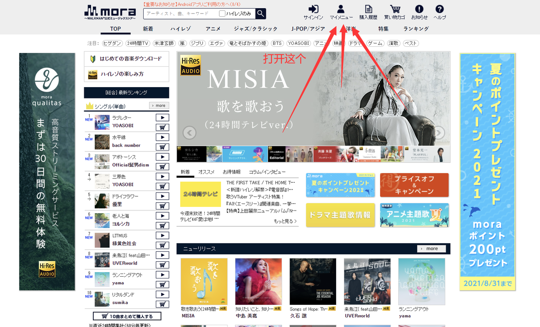Screen dimensions: 540x327
Task: Switch to オススメ news tab
Action: click(206, 172)
